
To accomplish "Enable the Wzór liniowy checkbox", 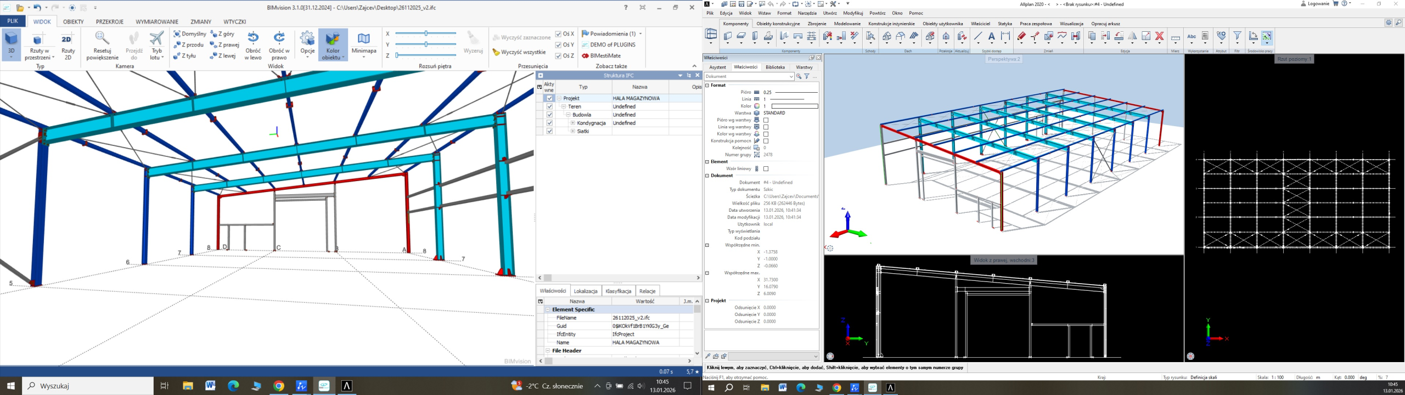I will click(766, 169).
